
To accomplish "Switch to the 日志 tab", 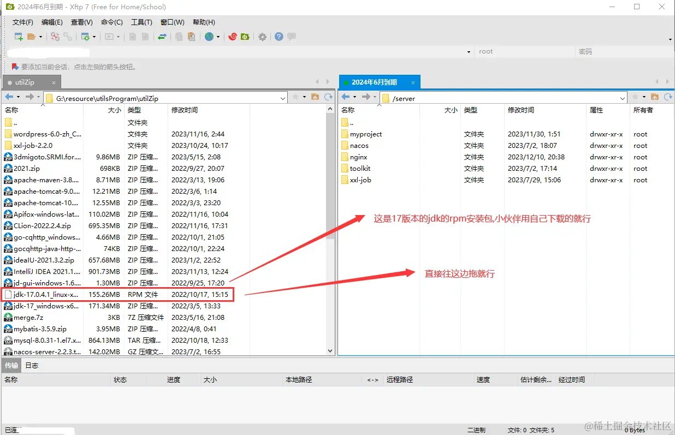I will pyautogui.click(x=32, y=366).
